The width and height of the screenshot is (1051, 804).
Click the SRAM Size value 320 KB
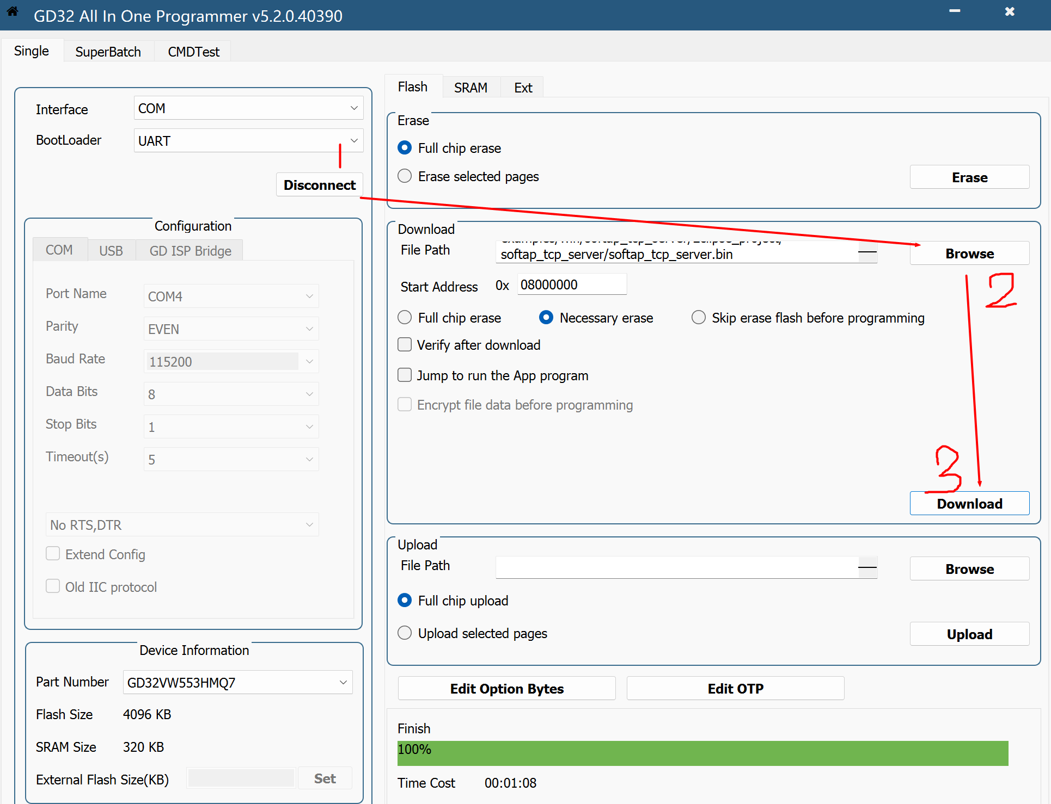tap(143, 747)
